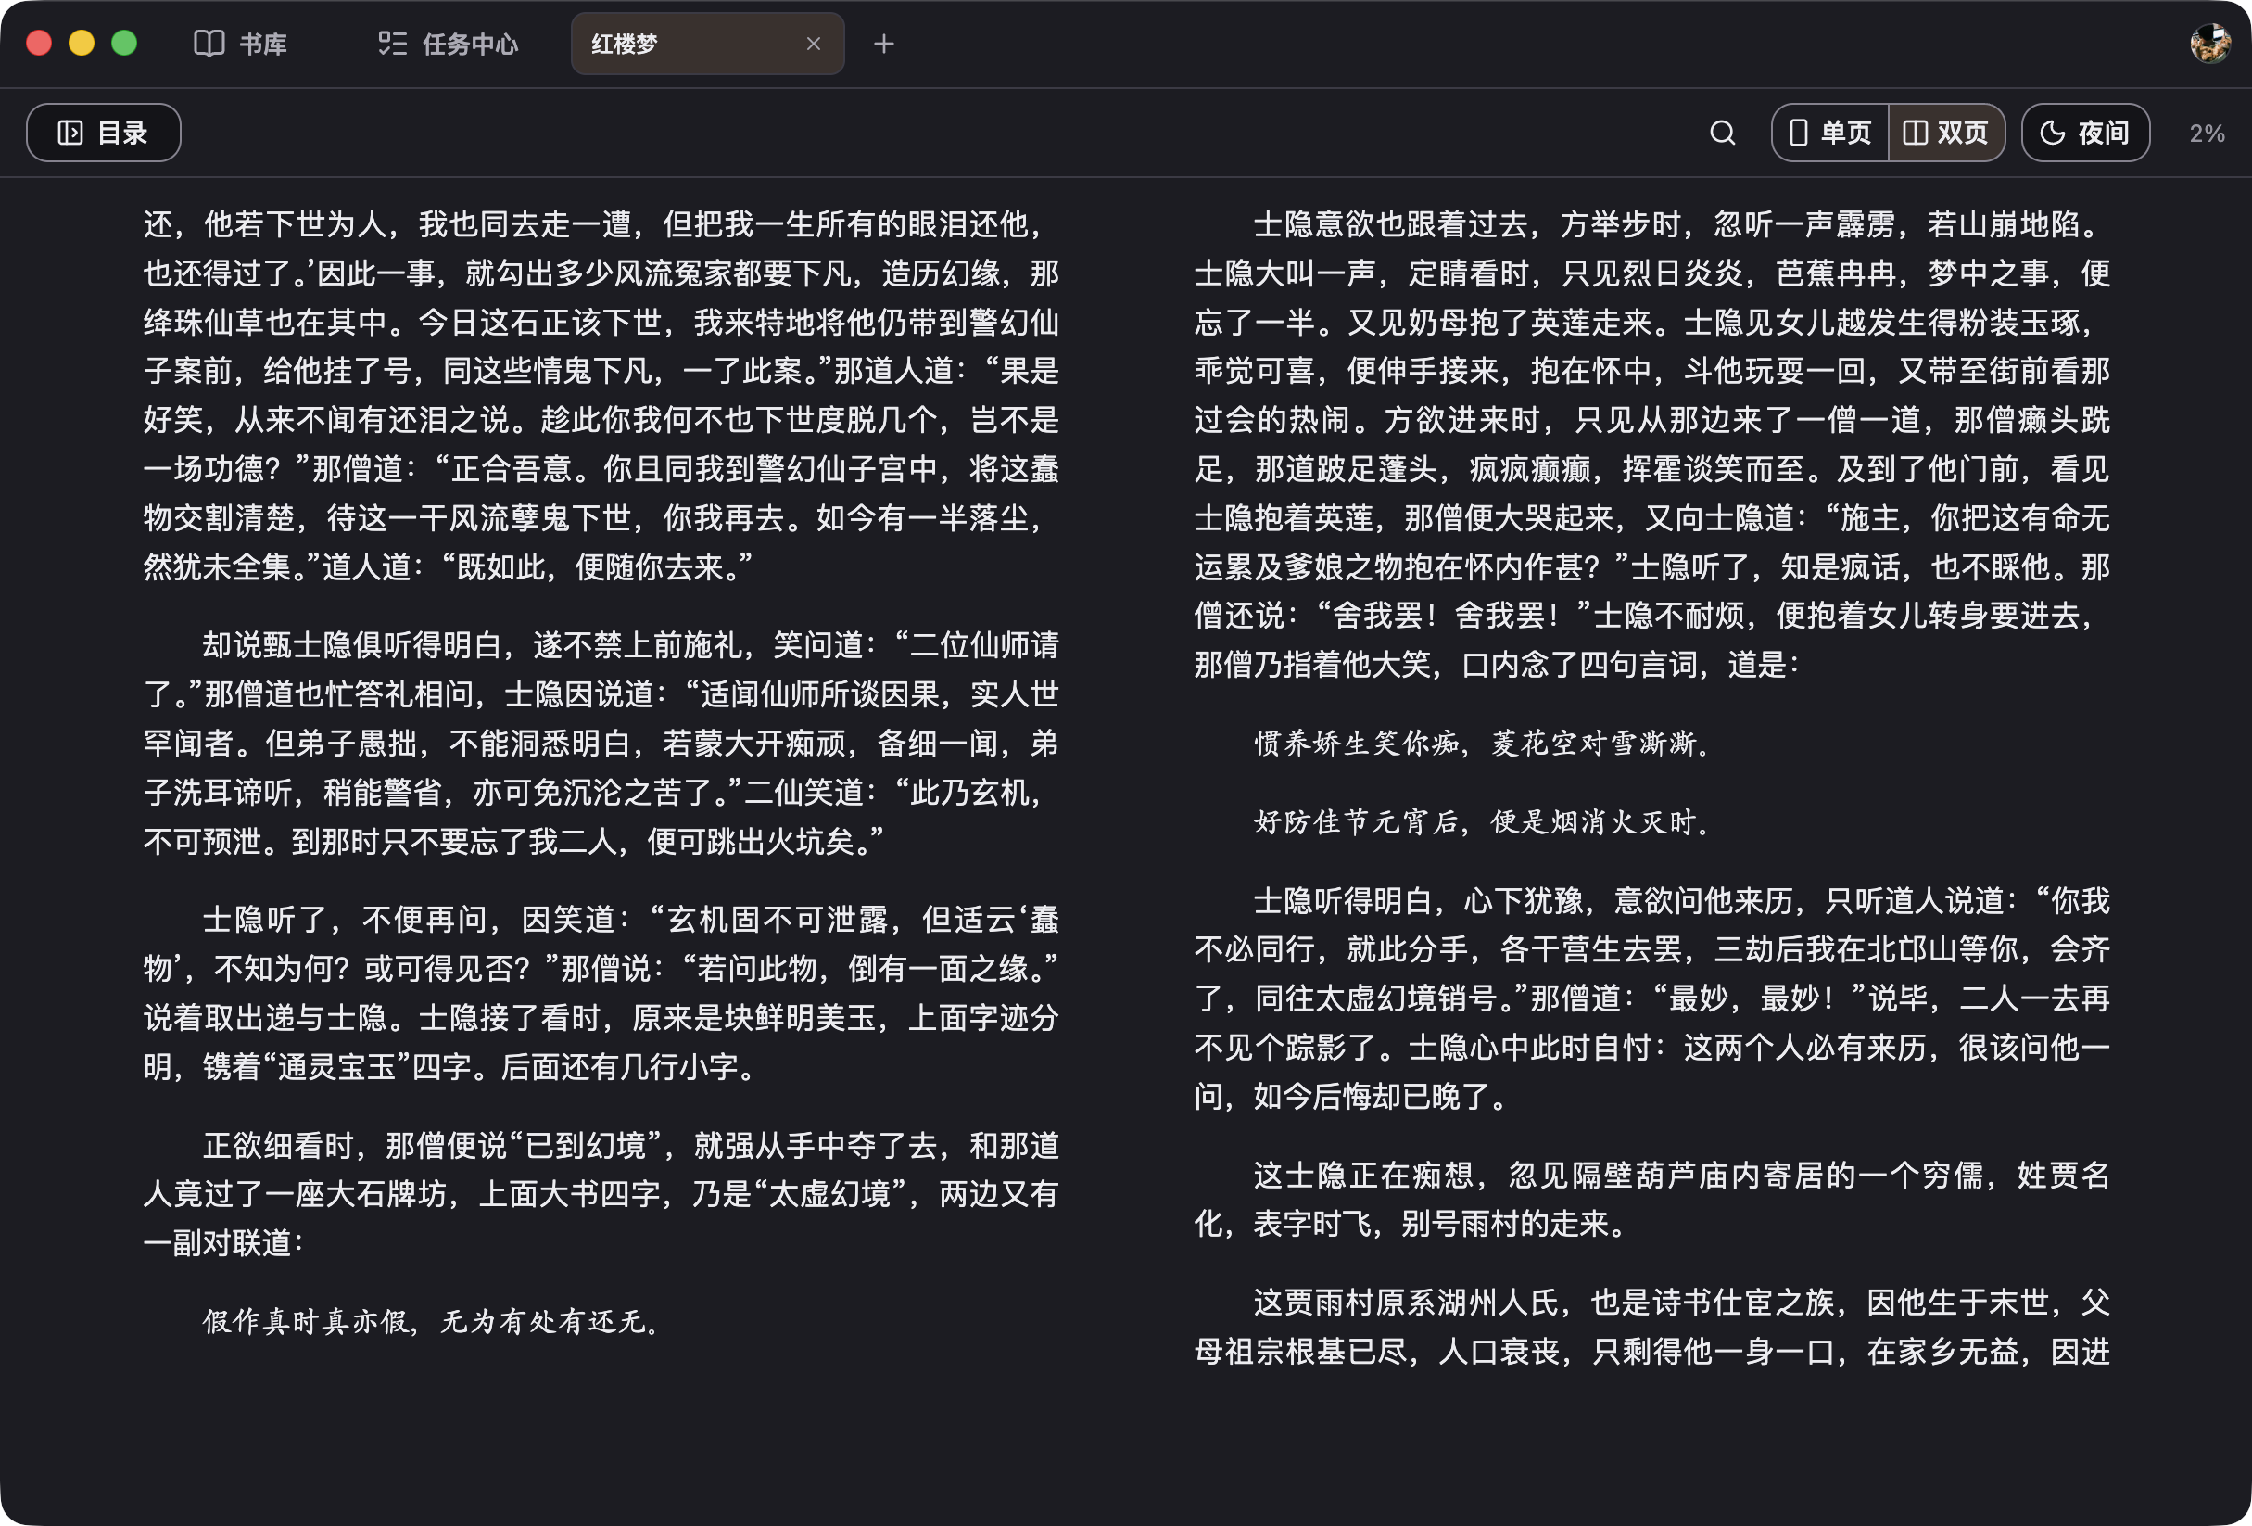Select the 红楼梦 book tab
Viewport: 2252px width, 1526px height.
pos(706,44)
